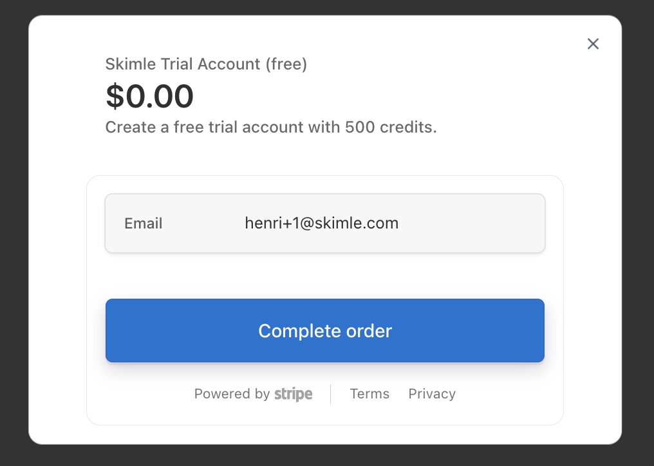Open the Privacy link
The height and width of the screenshot is (466, 654).
[432, 394]
